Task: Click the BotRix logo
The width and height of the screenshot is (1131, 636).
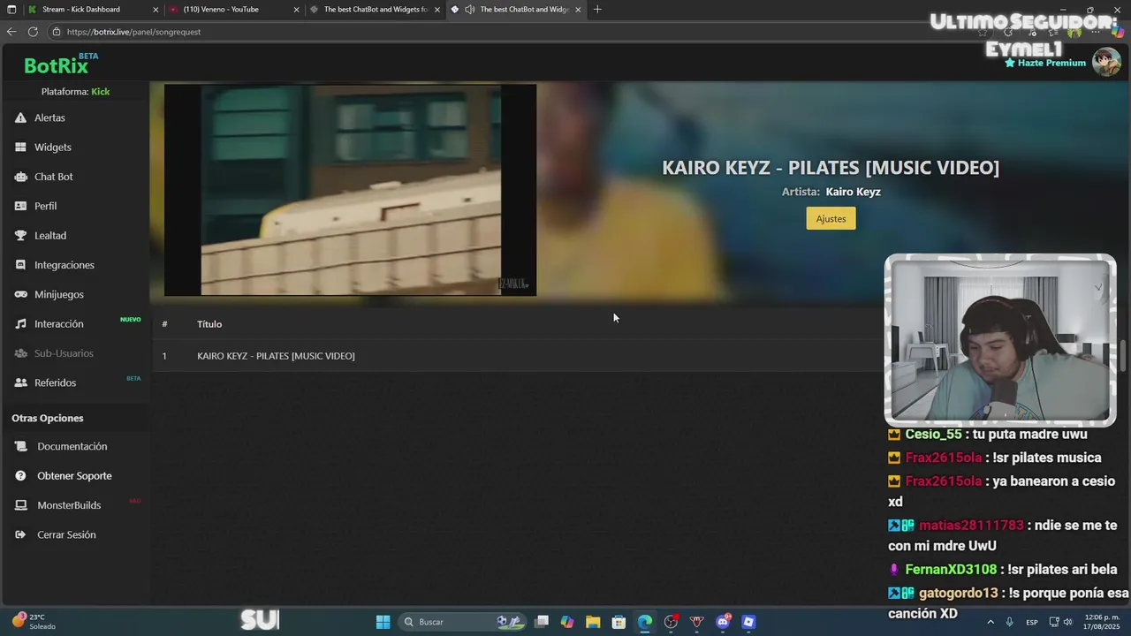Action: coord(57,65)
